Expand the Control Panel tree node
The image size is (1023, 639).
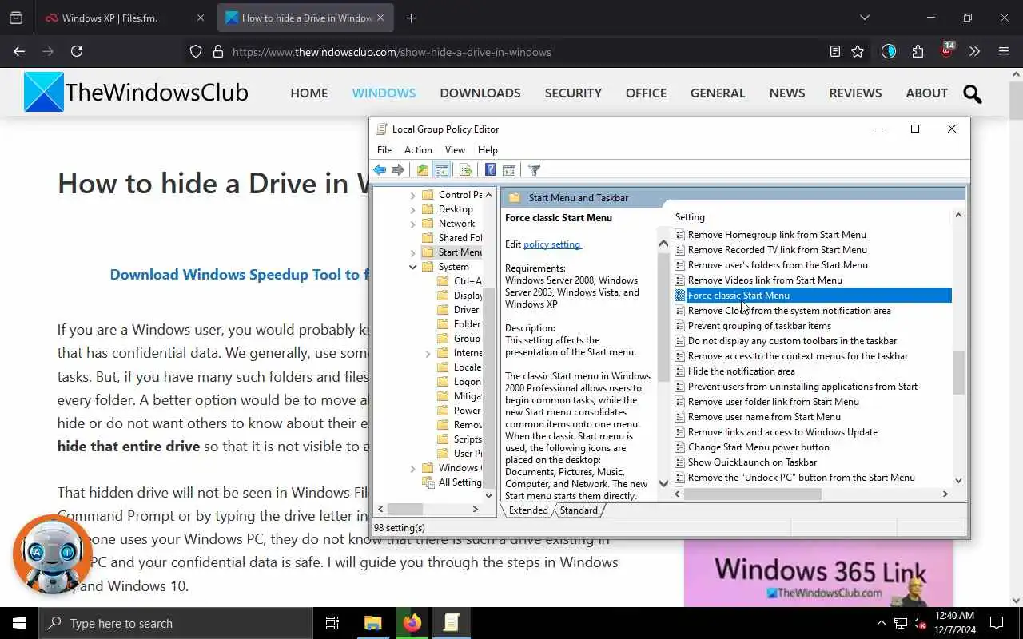(x=413, y=195)
